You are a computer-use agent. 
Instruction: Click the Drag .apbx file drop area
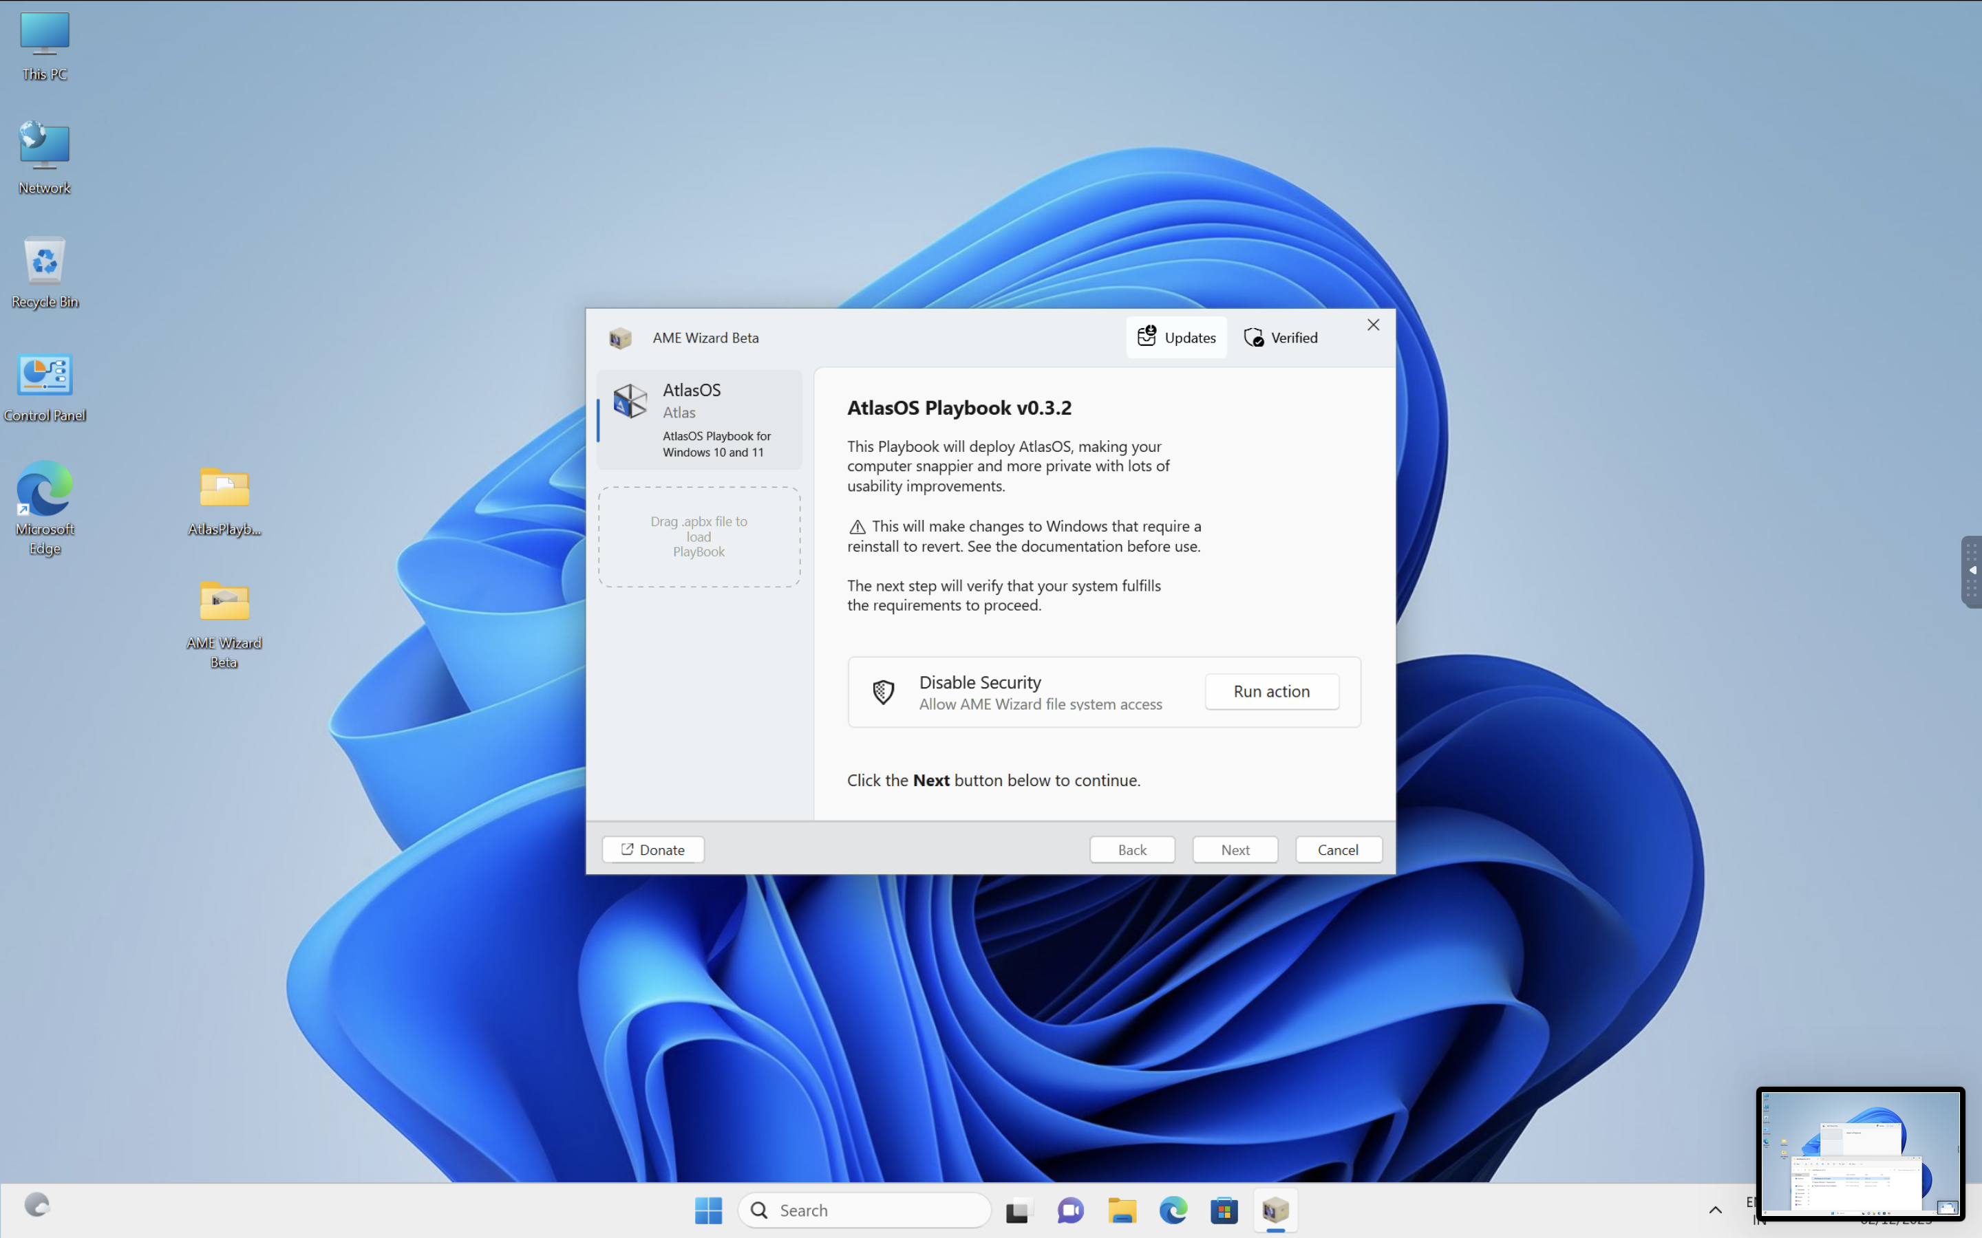click(699, 537)
